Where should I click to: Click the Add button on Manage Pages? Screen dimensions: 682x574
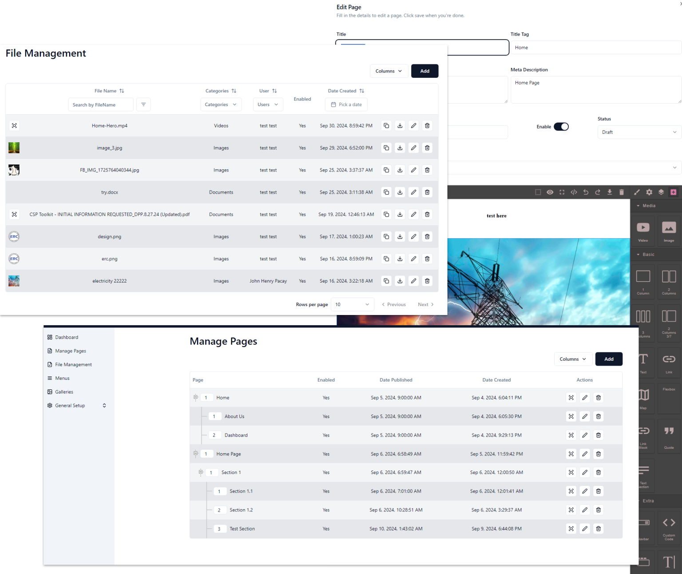coord(609,359)
